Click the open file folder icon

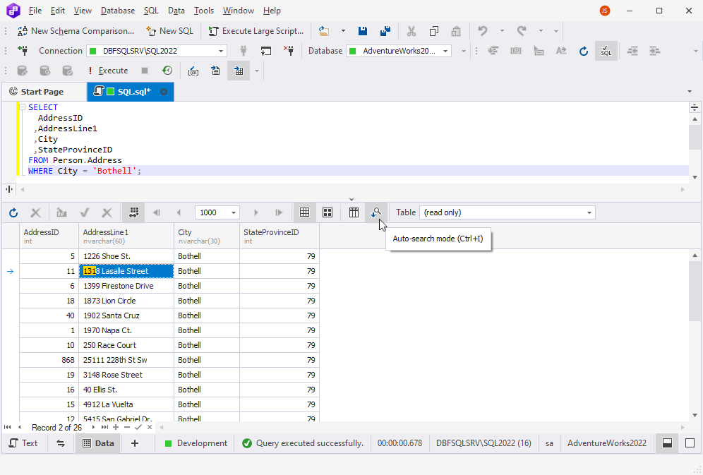[x=324, y=31]
